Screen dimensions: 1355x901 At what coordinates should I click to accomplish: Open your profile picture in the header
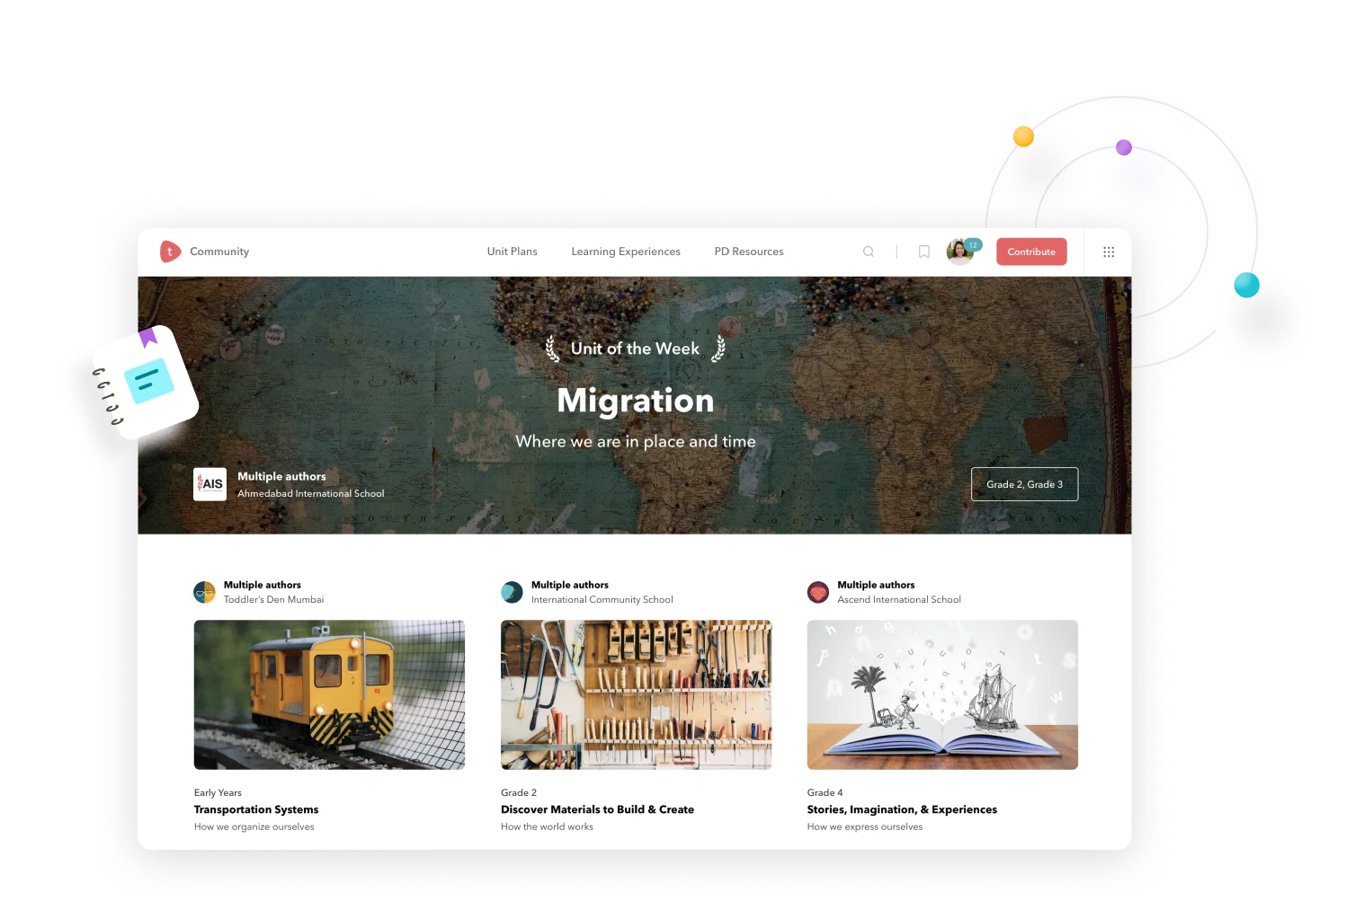(959, 252)
